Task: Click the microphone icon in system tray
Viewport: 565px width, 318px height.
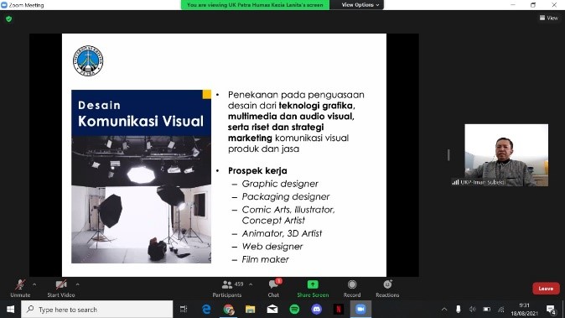Action: (x=459, y=310)
